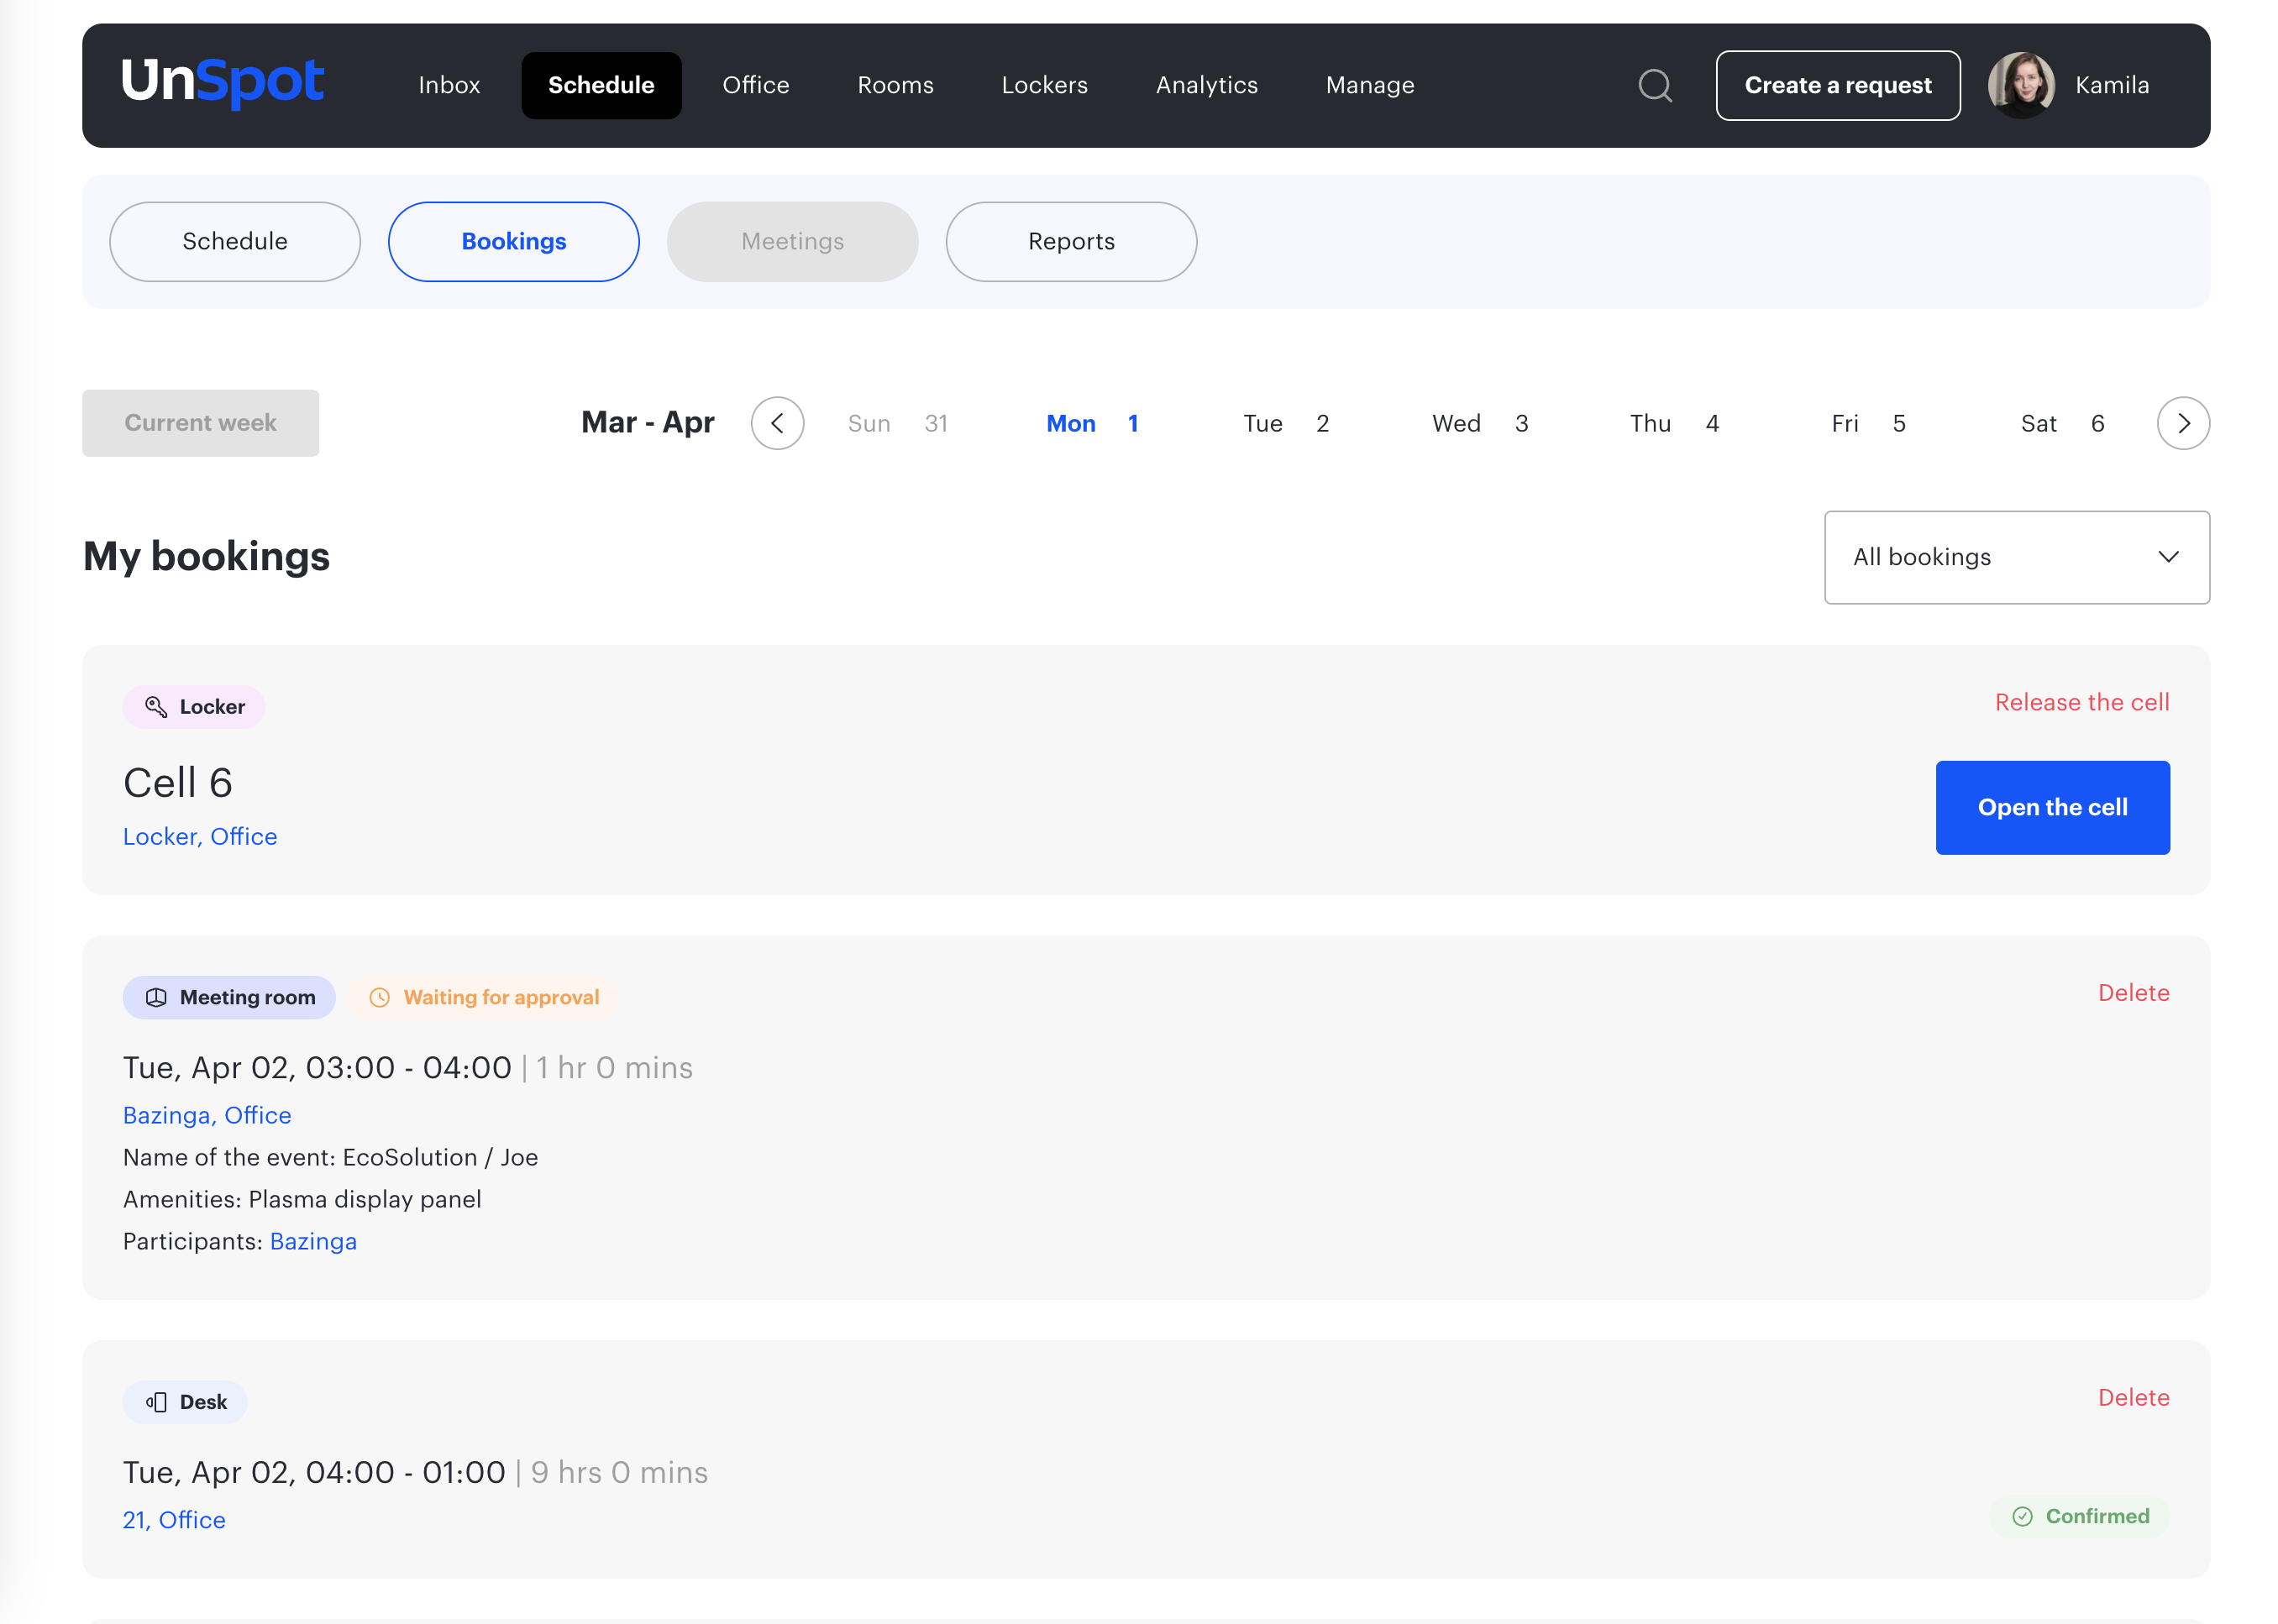Open the Bazinga participant link
Image resolution: width=2278 pixels, height=1624 pixels.
click(313, 1241)
